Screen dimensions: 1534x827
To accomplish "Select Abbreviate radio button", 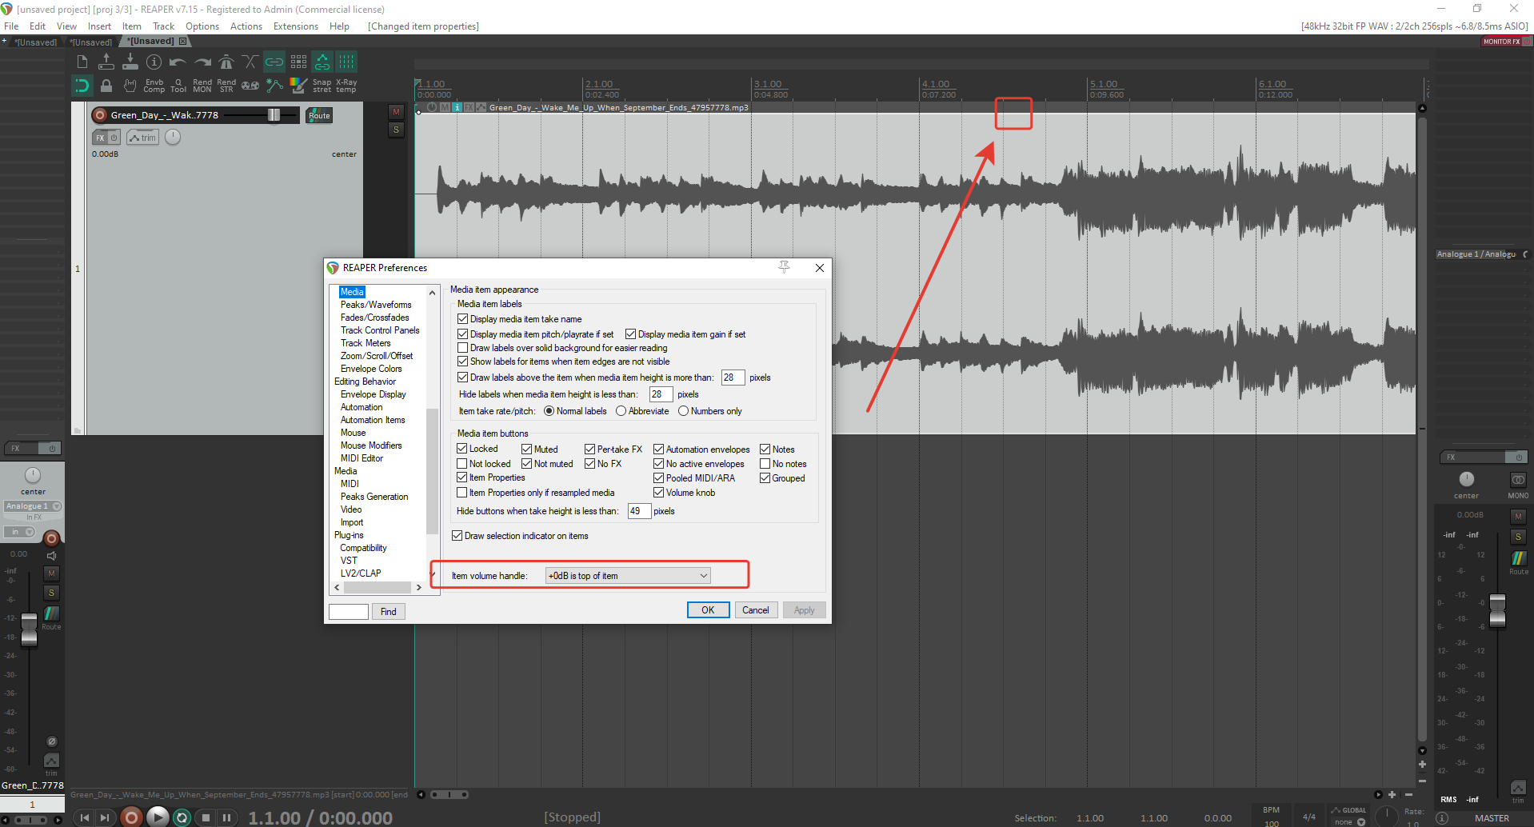I will pos(621,411).
